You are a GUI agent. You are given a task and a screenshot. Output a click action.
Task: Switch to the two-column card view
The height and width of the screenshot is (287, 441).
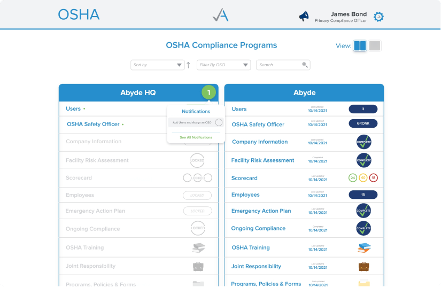(x=360, y=45)
